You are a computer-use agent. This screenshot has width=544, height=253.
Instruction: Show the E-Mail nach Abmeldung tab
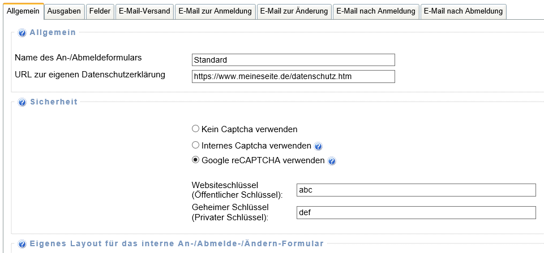pyautogui.click(x=463, y=11)
